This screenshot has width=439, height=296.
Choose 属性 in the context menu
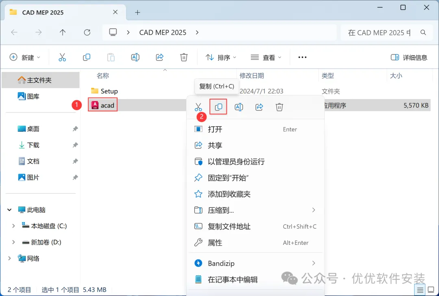click(x=255, y=242)
